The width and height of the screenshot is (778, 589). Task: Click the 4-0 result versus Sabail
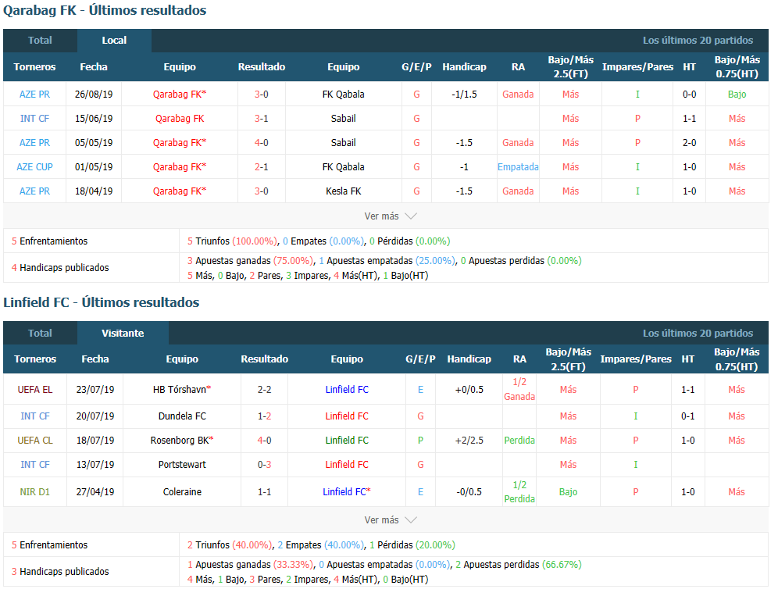262,143
